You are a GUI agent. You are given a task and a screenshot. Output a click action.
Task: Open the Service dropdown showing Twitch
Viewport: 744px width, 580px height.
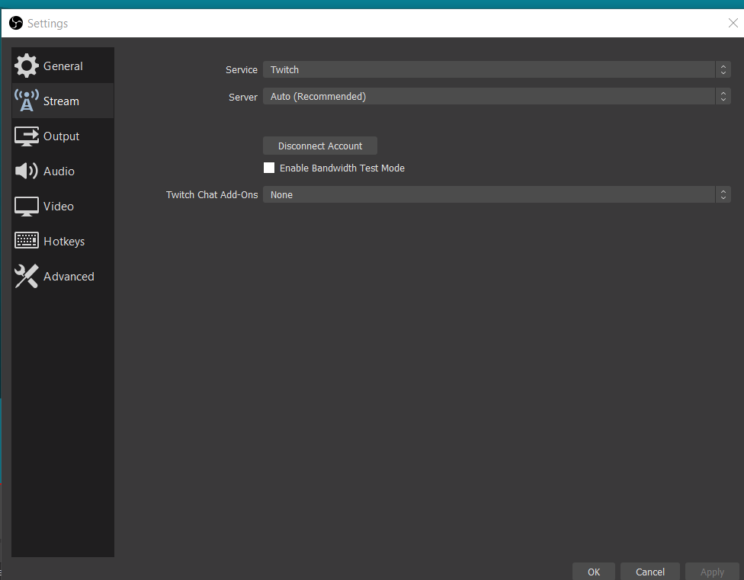click(497, 69)
